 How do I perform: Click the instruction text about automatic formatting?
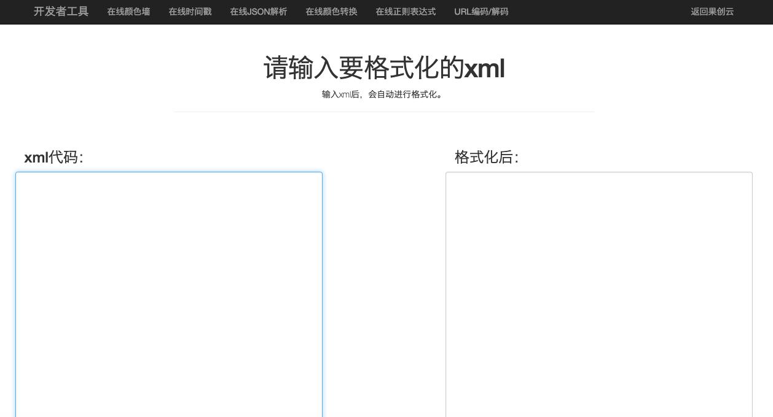pos(384,94)
